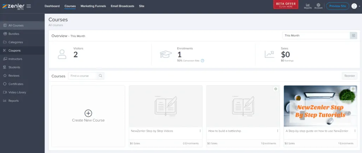Click the hamburger menu icon beside Zenler logo
The height and width of the screenshot is (153, 362).
click(x=29, y=6)
